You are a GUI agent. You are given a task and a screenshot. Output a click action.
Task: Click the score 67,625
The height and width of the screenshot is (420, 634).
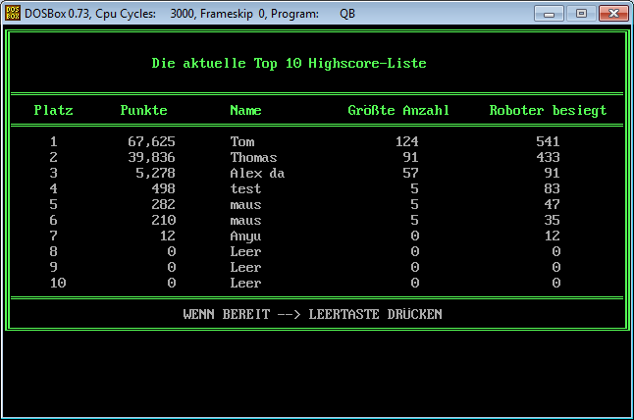[151, 141]
